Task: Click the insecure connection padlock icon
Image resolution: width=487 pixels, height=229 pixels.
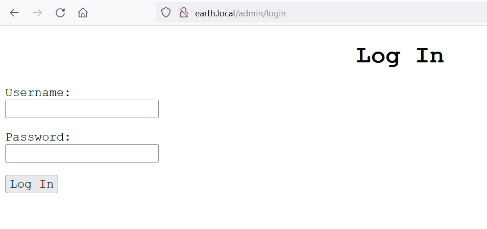Action: [184, 13]
